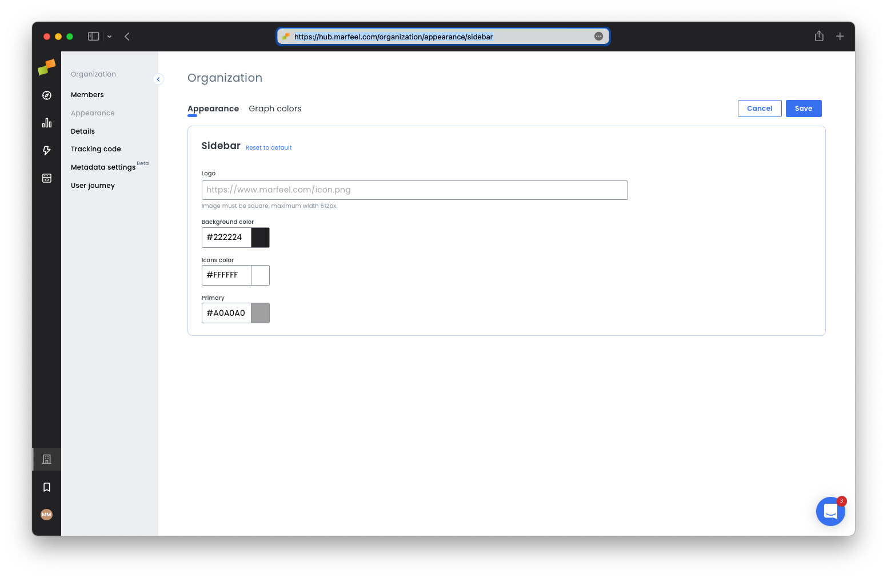Click the Logo URL input field

[x=414, y=190]
